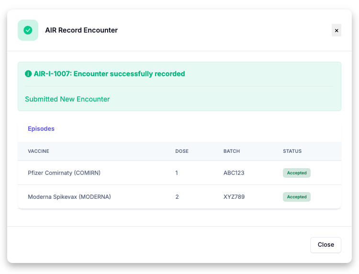Click dose value 1 in Pfizer row
The height and width of the screenshot is (274, 359).
click(177, 173)
